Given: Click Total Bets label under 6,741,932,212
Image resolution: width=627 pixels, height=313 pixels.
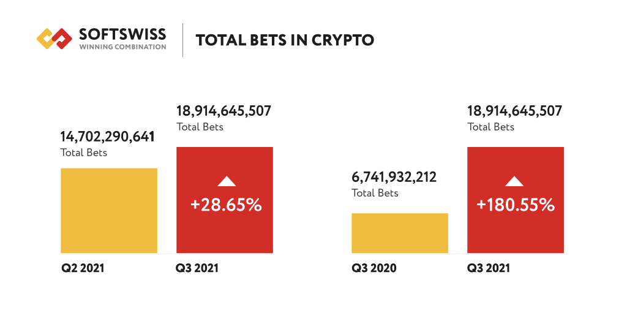Looking at the screenshot, I should (x=375, y=193).
